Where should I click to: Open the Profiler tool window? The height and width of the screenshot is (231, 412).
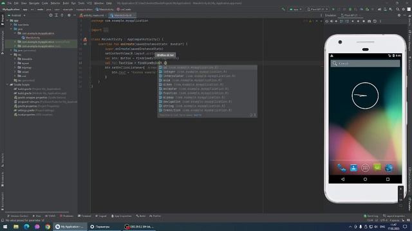155,216
